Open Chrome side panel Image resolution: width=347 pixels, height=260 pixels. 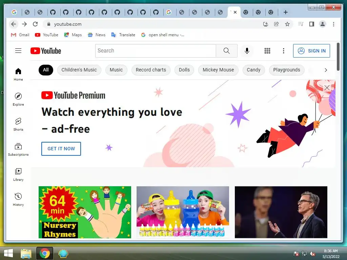[x=312, y=24]
